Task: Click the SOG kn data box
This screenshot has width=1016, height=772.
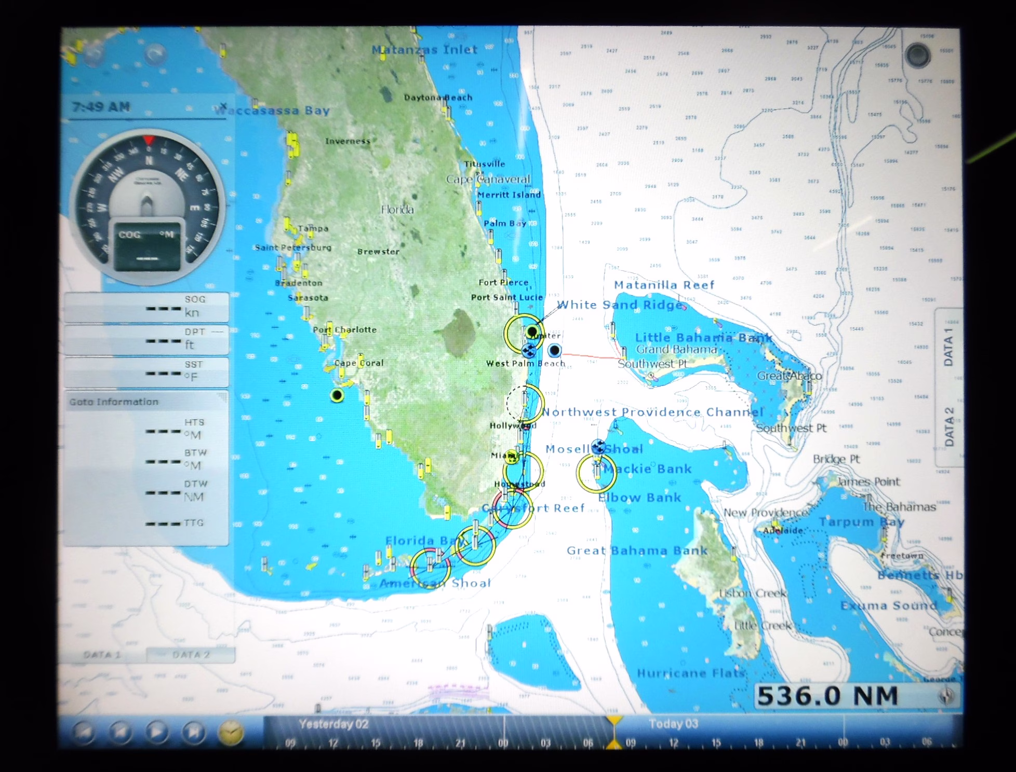Action: 146,307
